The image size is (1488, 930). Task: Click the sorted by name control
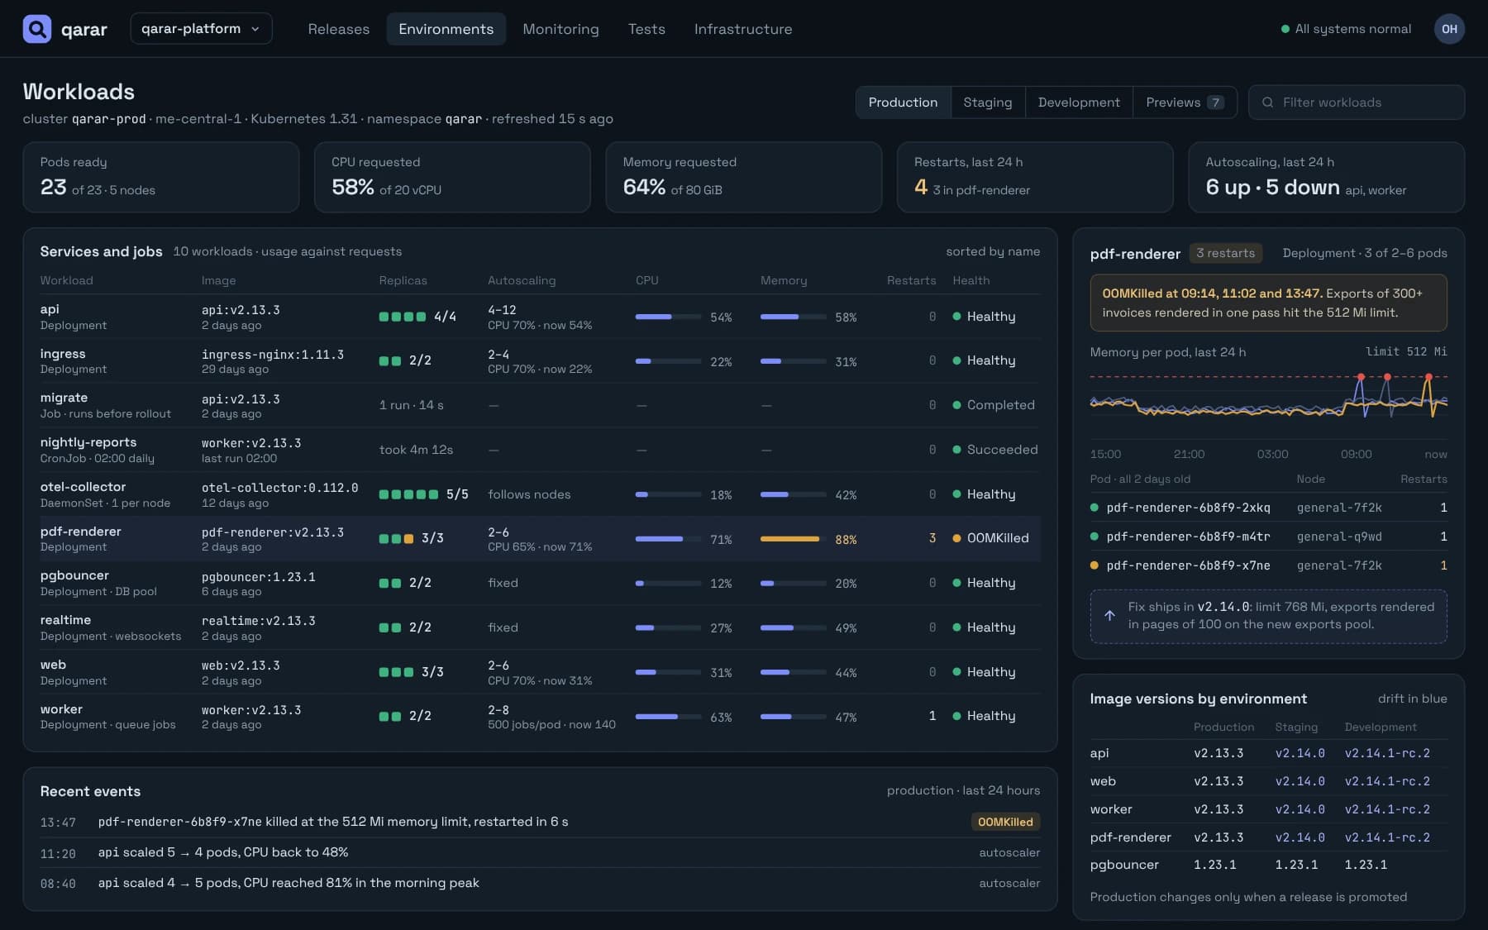[x=993, y=251]
